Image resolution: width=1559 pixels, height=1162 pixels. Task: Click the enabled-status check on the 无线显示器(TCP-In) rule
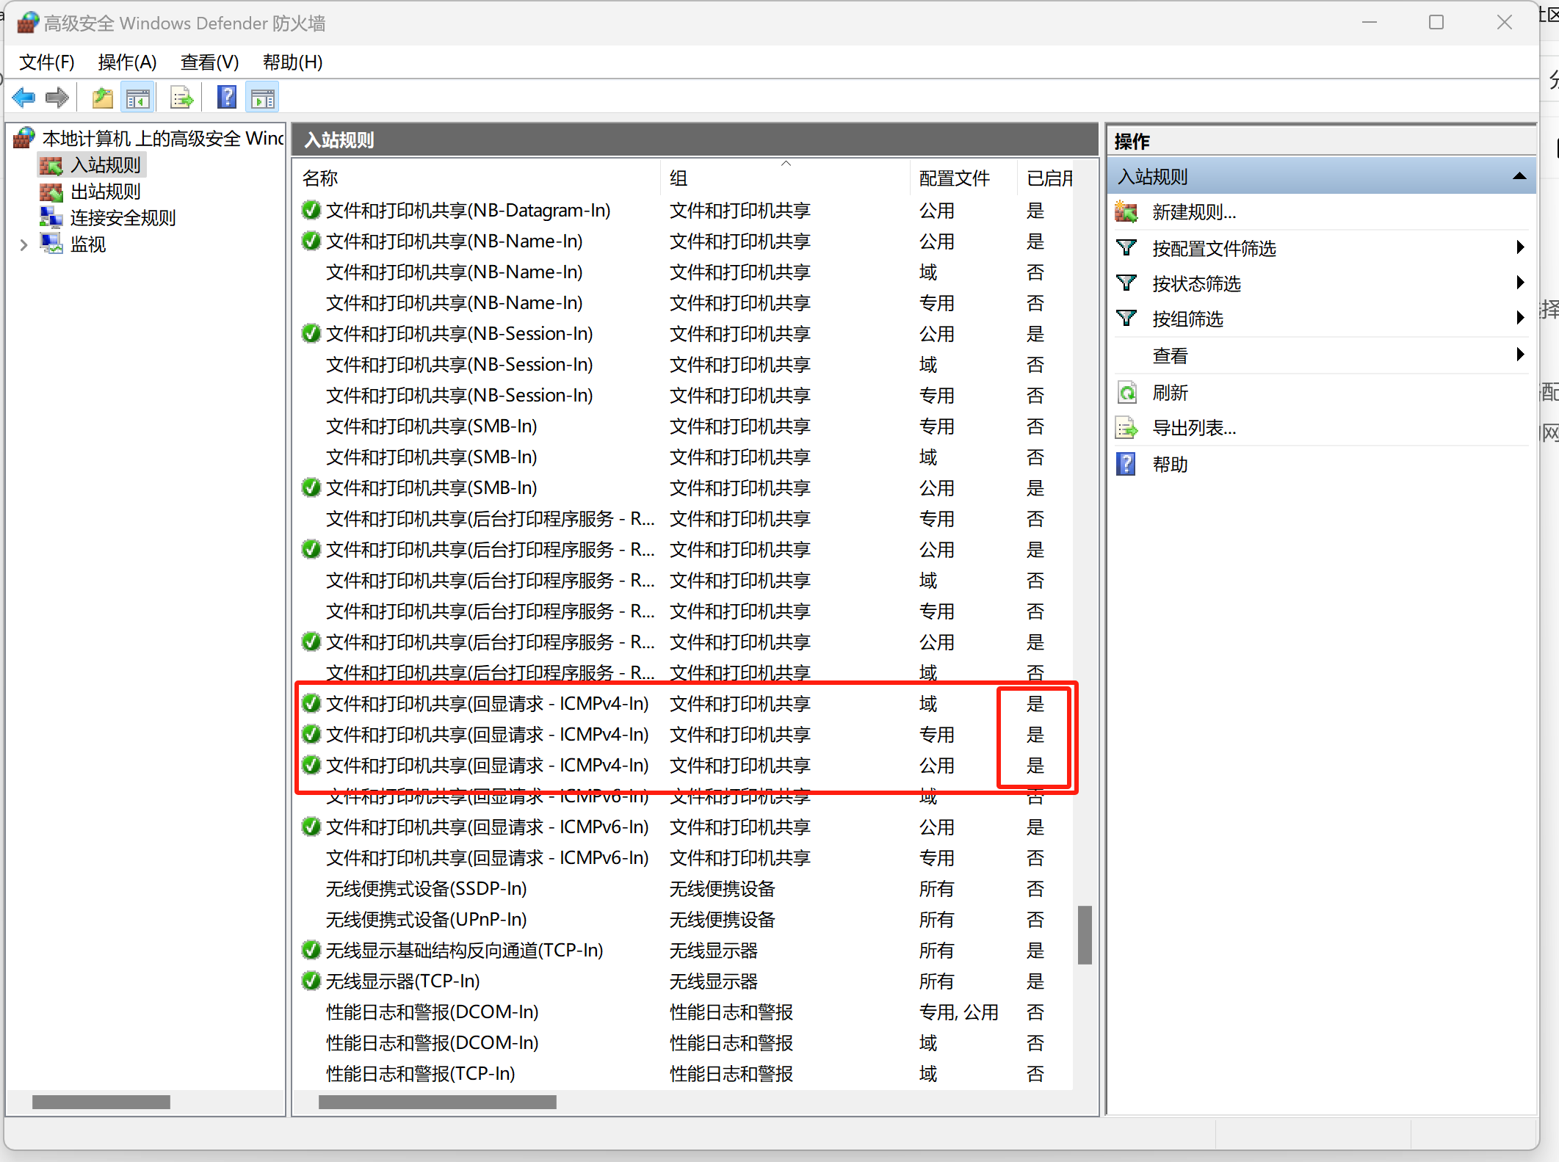coord(311,981)
